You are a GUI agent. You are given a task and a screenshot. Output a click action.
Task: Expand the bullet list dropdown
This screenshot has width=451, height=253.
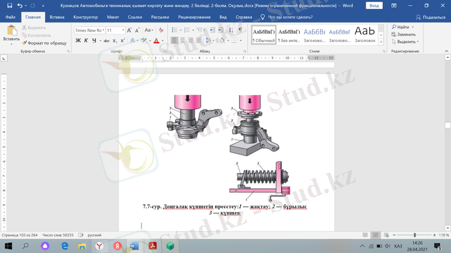click(180, 30)
